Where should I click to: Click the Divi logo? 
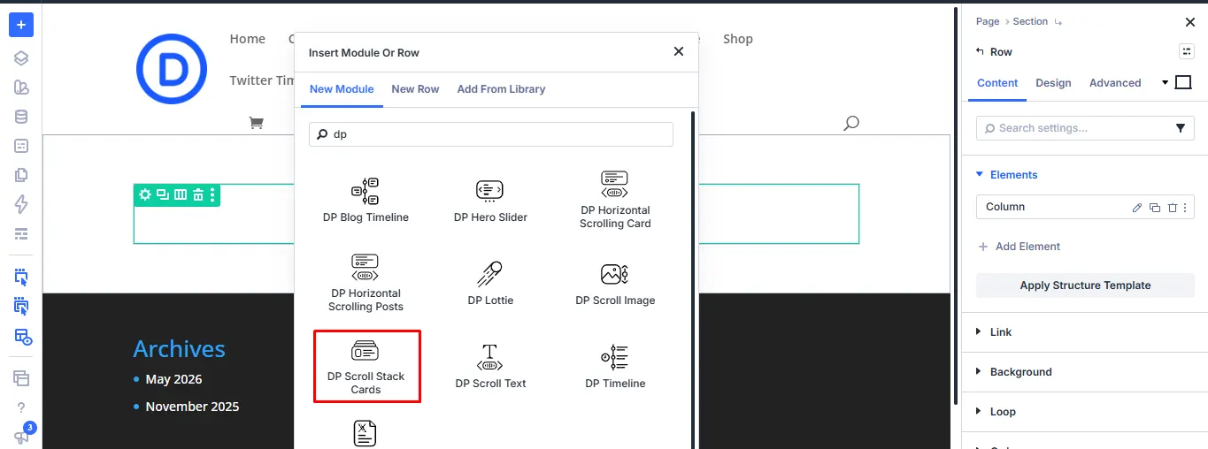point(172,68)
